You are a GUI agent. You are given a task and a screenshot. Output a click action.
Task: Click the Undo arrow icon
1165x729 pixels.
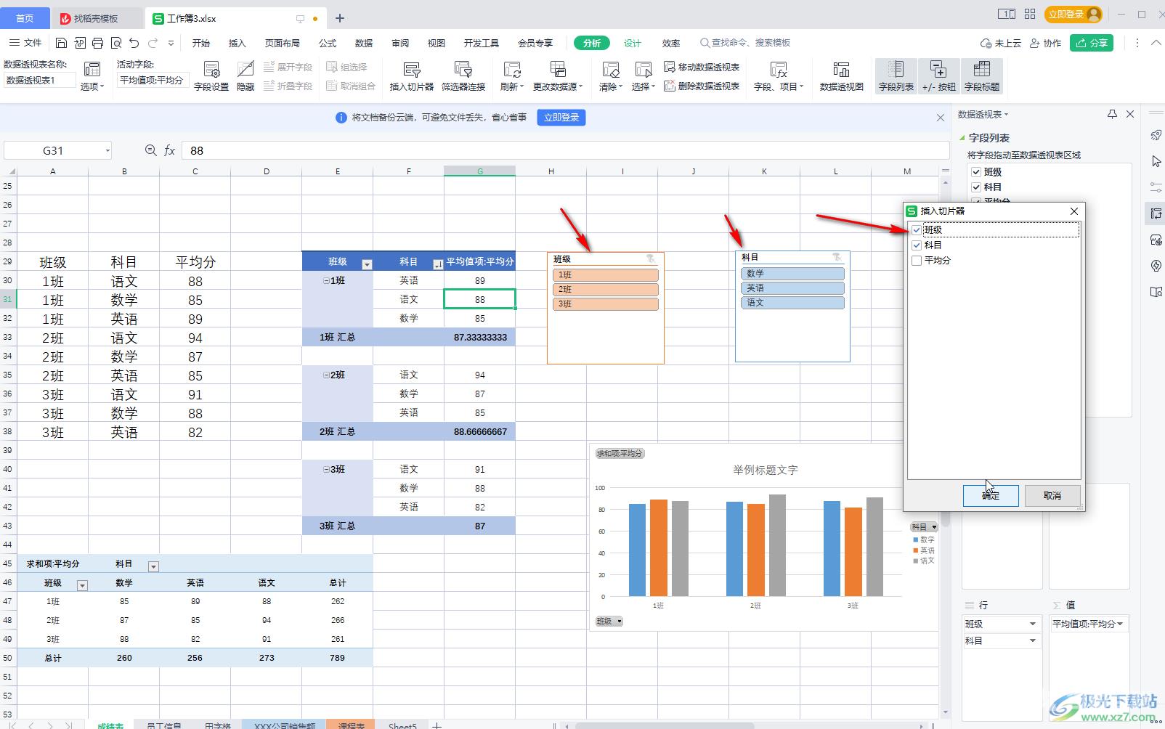pos(134,43)
